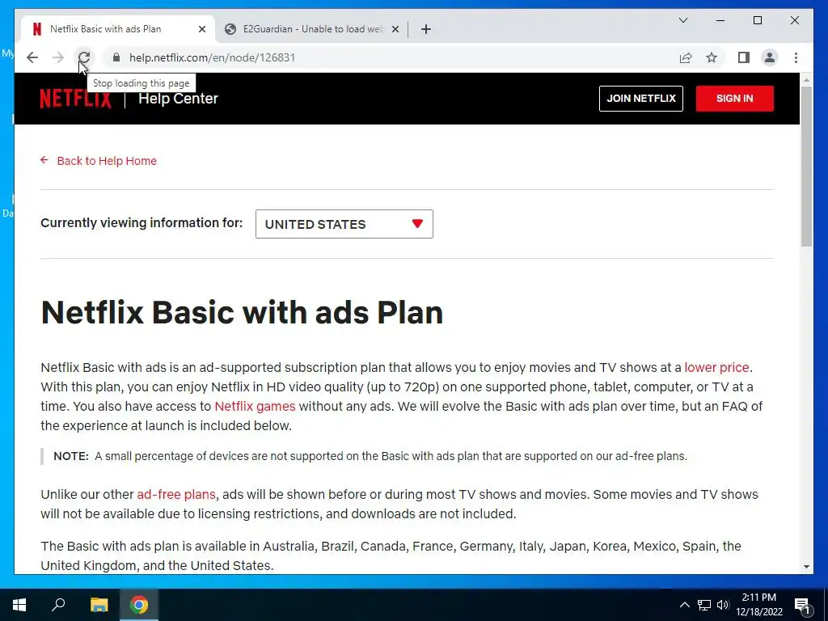Viewport: 828px width, 621px height.
Task: Open the notification center icon
Action: click(802, 605)
